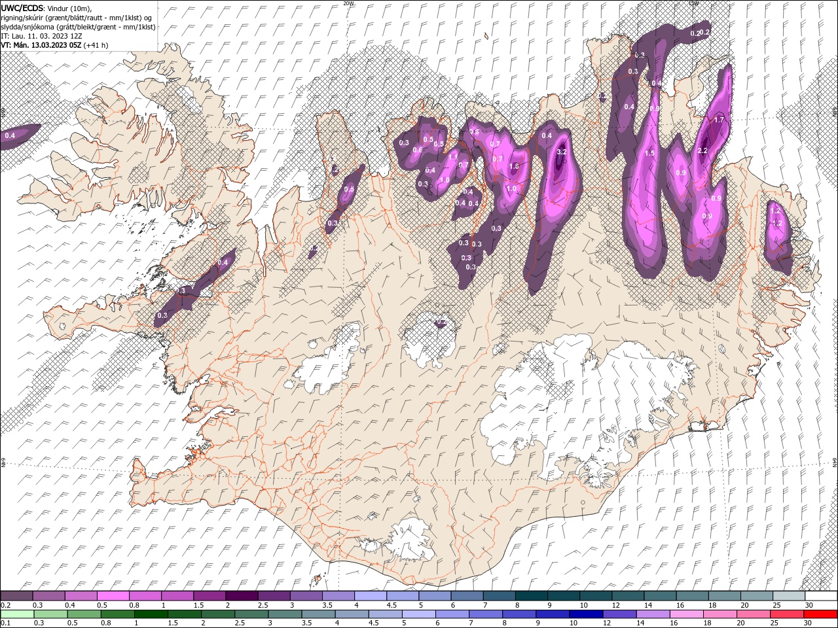Pick the light pink 16–18 rain legend swatch
The width and height of the screenshot is (838, 628).
coord(687,614)
